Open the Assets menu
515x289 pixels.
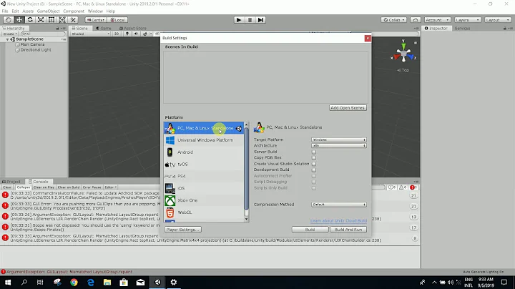[28, 11]
